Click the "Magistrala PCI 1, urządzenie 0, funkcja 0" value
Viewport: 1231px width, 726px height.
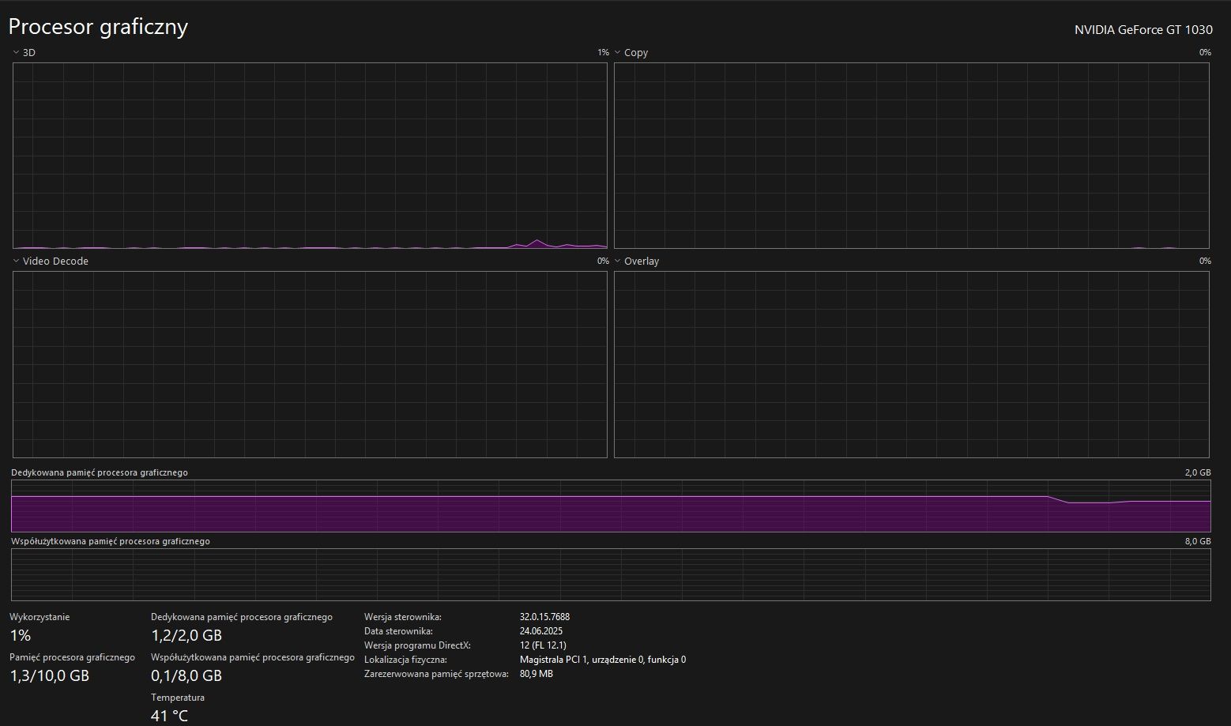[x=603, y=660]
